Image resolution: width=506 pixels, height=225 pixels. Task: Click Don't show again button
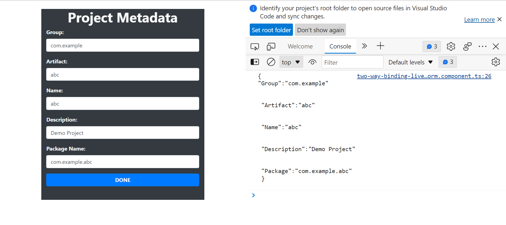[320, 30]
